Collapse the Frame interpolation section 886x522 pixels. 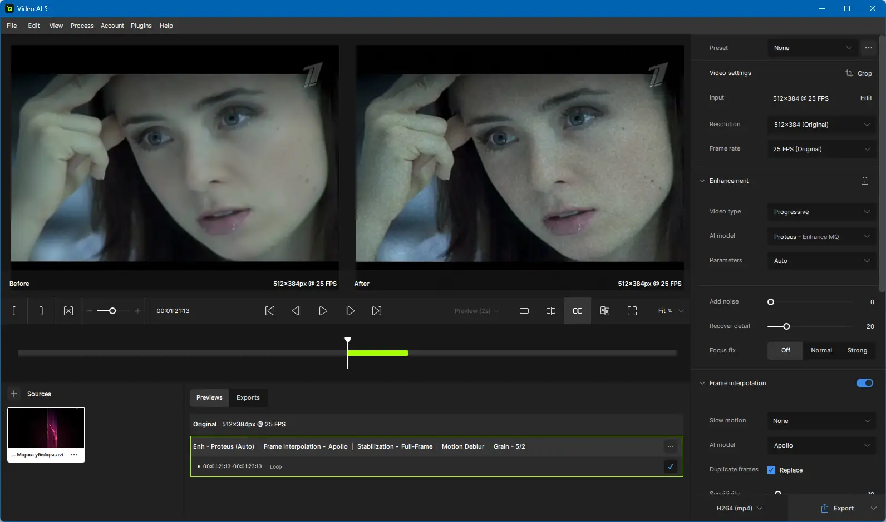(702, 383)
